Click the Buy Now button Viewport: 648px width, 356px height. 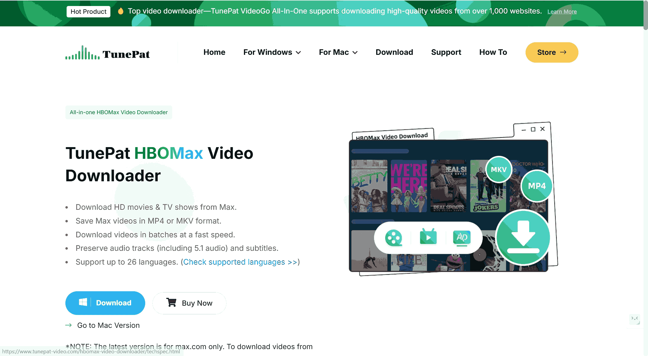coord(189,303)
